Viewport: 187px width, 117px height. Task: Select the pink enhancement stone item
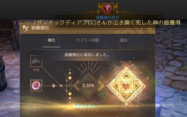[x=36, y=86]
